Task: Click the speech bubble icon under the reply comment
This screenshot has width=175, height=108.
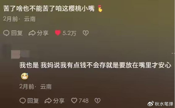Action: click(x=22, y=101)
